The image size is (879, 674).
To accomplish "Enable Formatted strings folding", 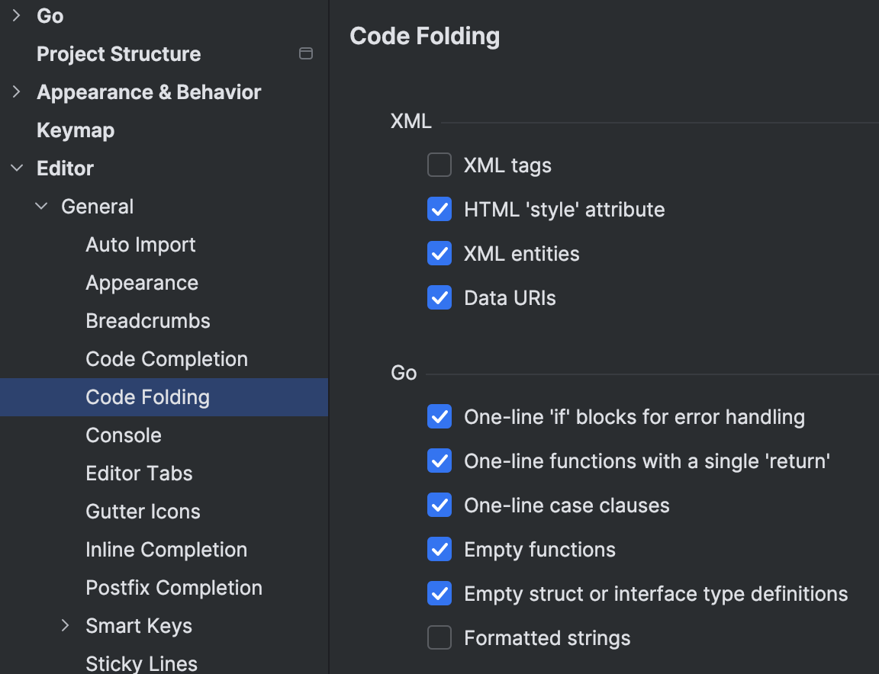I will pyautogui.click(x=439, y=638).
